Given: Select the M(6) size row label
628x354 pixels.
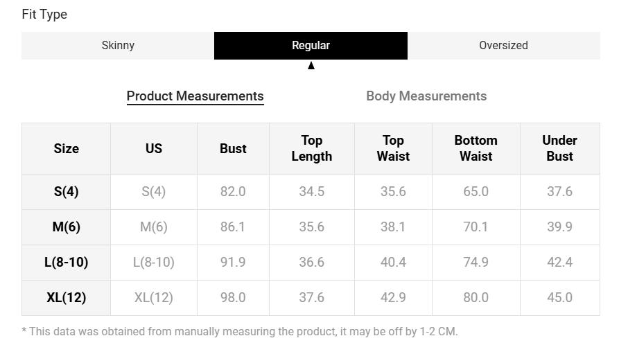Looking at the screenshot, I should (x=67, y=227).
